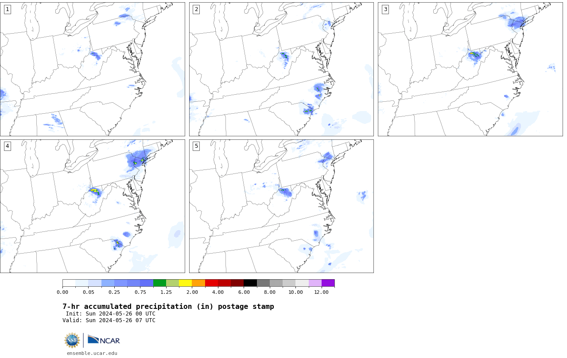Select the lavender swatch in the legend
Screen dimensions: 567x358
(x=315, y=283)
